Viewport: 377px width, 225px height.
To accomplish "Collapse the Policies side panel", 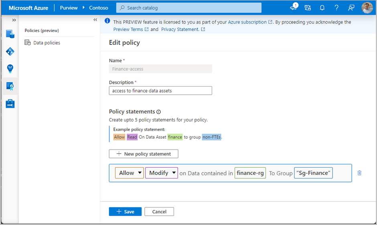I will tap(95, 20).
